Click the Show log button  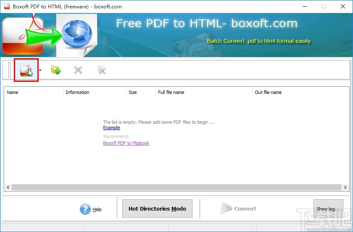(x=328, y=209)
